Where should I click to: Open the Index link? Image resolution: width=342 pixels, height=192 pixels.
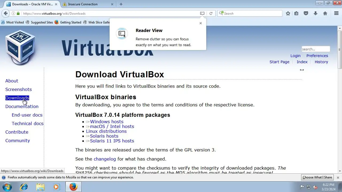[x=302, y=62]
